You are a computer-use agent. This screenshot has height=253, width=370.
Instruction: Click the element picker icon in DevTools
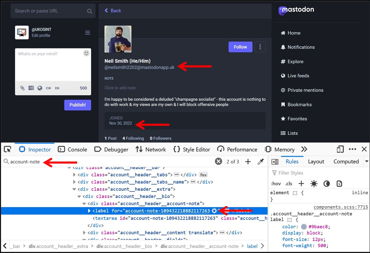(8, 149)
